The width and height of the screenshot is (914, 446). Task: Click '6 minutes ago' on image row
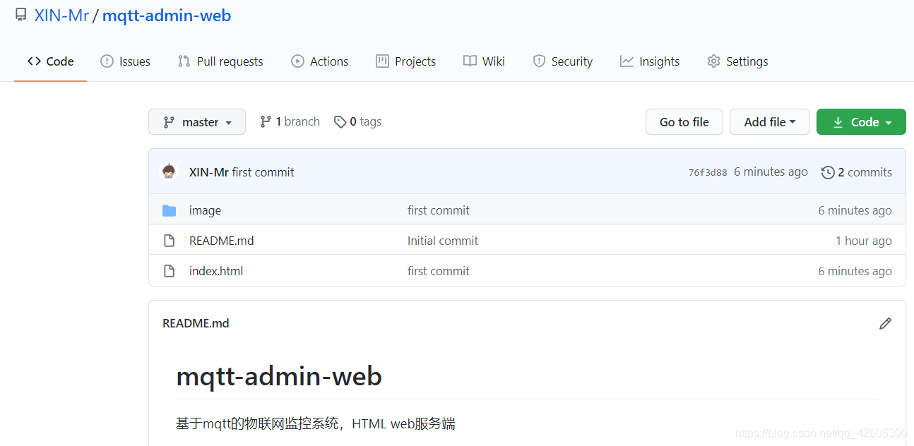(855, 210)
